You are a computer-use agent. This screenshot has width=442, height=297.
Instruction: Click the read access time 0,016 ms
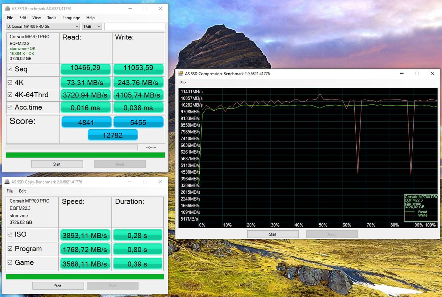(86, 108)
